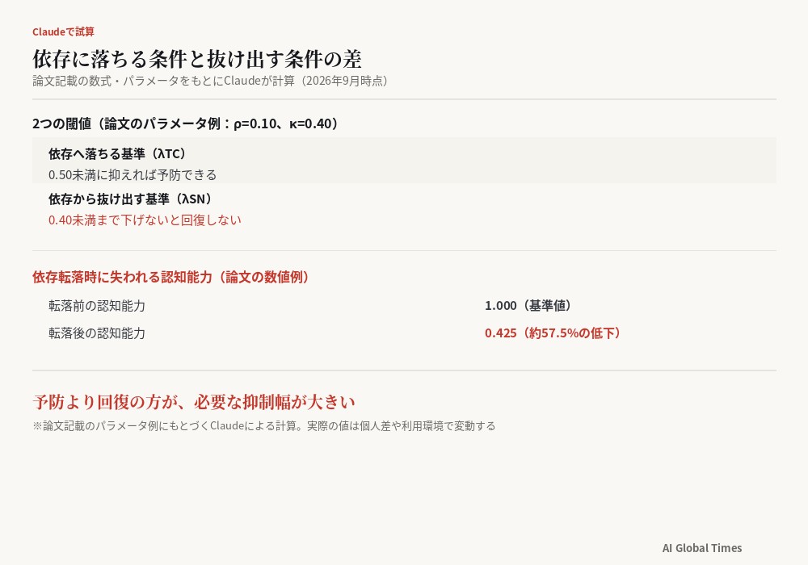
Task: Click the red text '0.40未満まで下げないと回復しない'
Action: [145, 220]
